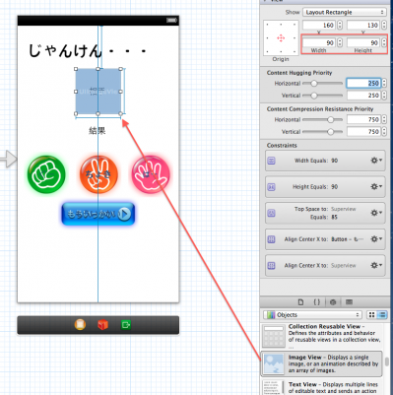
Task: Select Align Center X to Superview constraint
Action: (325, 265)
